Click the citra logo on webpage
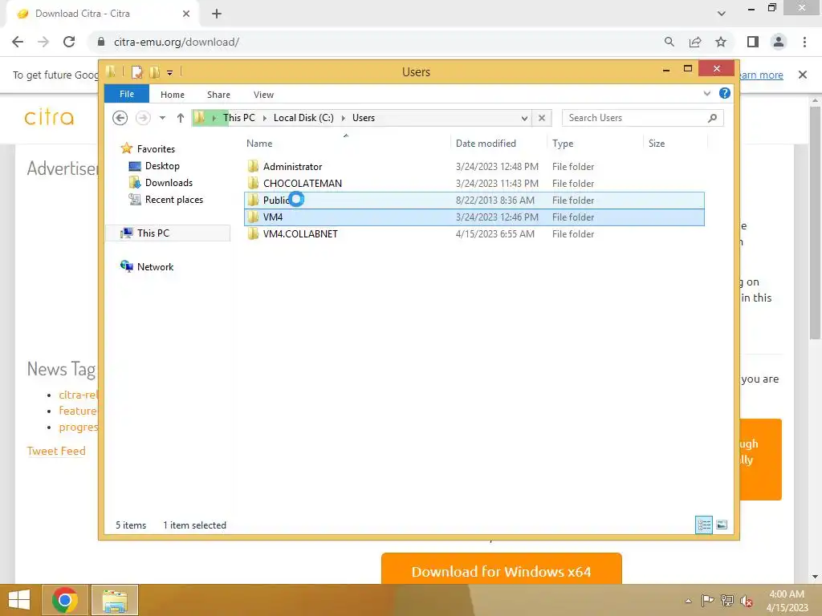Screen dimensions: 822x616 coord(49,117)
